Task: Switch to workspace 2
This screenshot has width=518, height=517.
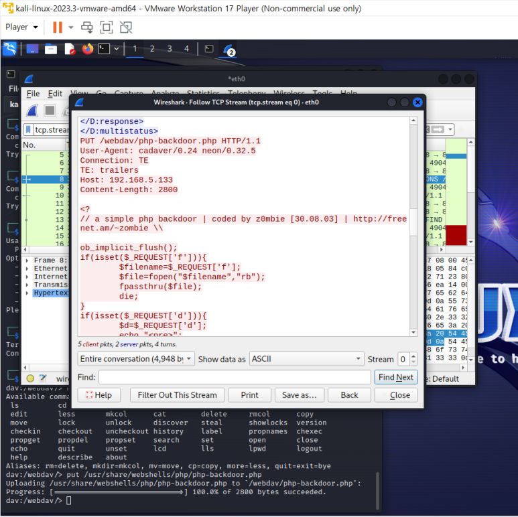Action: click(152, 49)
